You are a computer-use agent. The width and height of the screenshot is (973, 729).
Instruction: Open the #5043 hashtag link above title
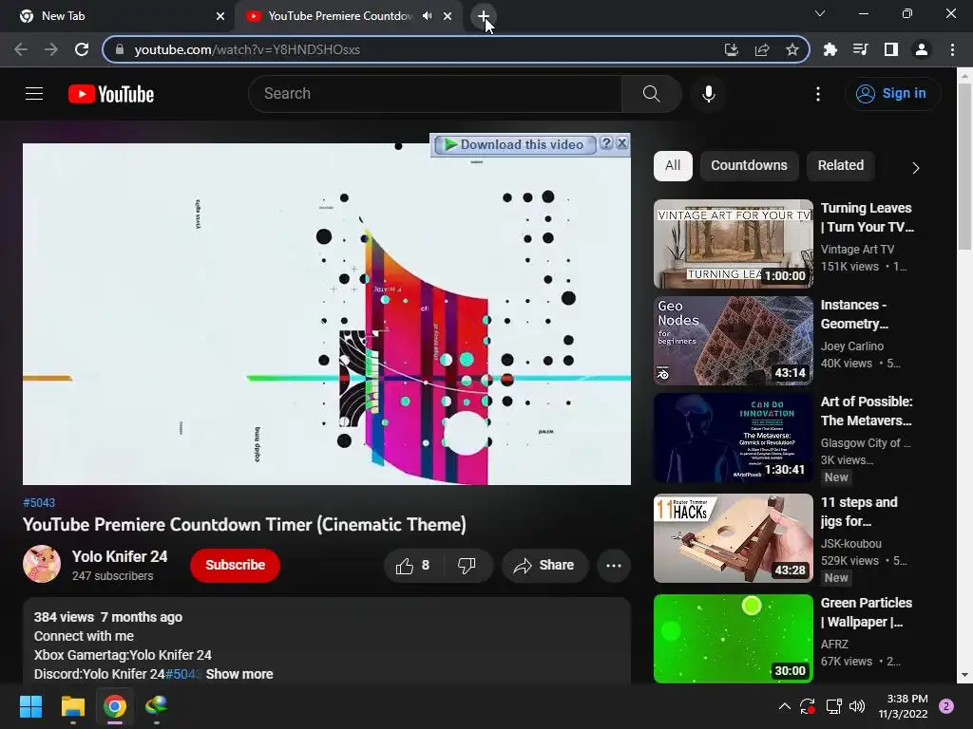click(38, 503)
